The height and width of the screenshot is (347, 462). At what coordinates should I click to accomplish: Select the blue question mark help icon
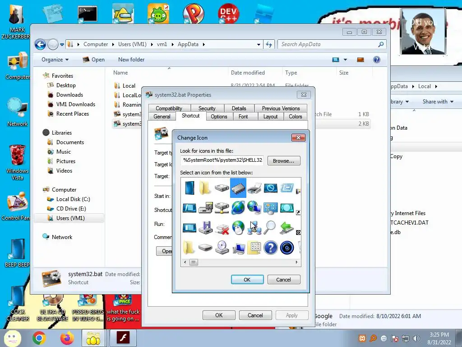(x=271, y=248)
